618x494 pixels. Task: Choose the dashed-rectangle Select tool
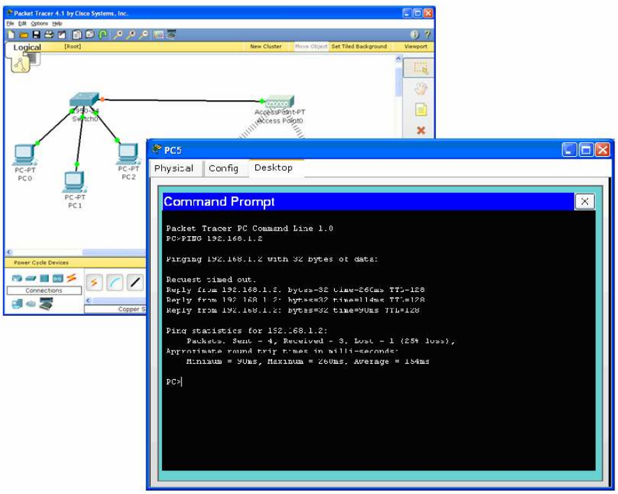[421, 68]
